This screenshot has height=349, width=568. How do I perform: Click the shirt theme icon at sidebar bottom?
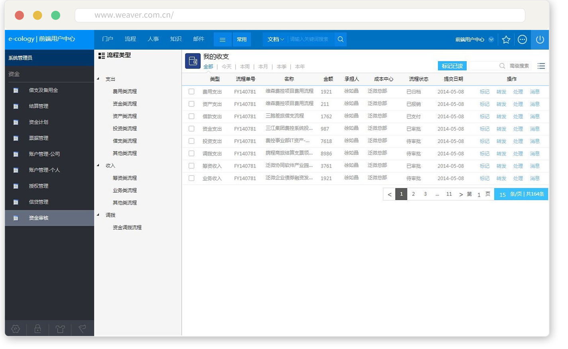(60, 329)
